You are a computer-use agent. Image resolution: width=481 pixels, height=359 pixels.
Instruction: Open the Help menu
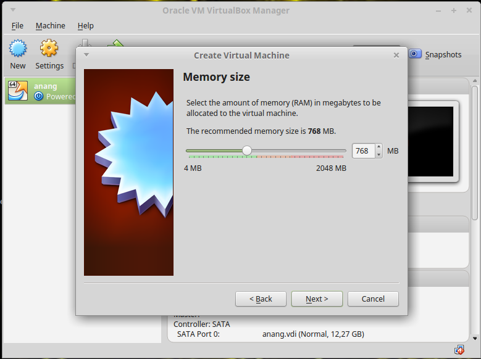click(86, 26)
